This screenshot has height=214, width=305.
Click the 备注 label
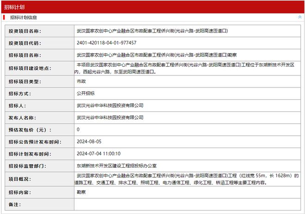point(15,204)
